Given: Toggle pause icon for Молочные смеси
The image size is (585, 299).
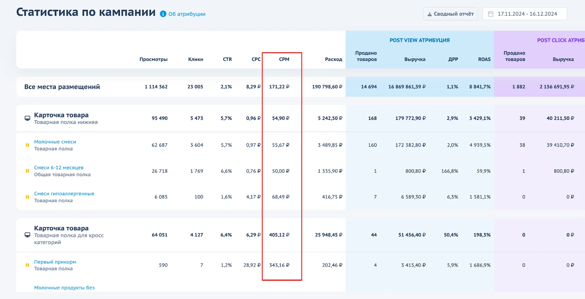Looking at the screenshot, I should [x=27, y=145].
